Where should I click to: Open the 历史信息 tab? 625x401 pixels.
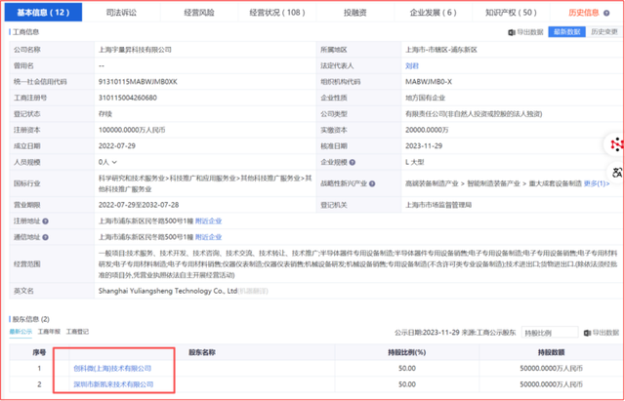coord(584,13)
